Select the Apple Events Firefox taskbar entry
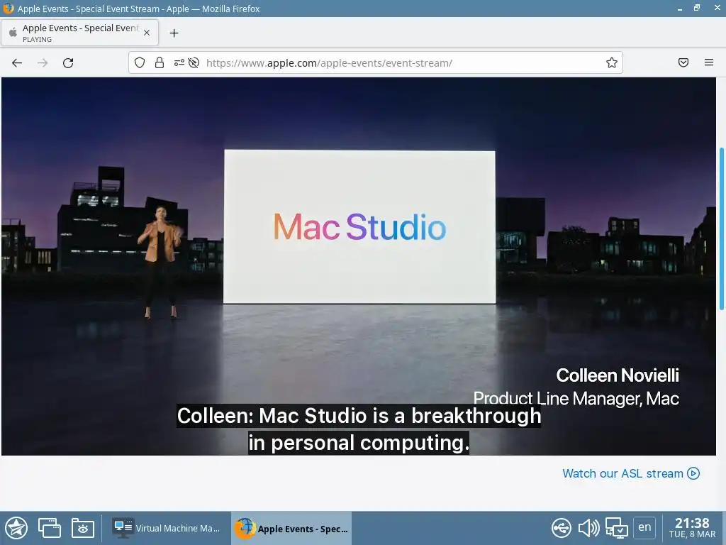 coord(291,528)
